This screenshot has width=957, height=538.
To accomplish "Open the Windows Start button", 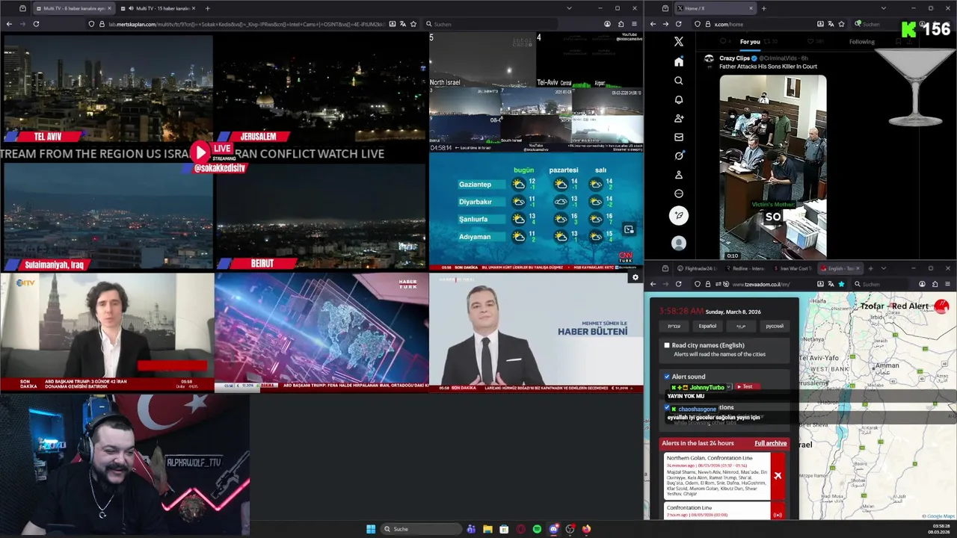I will click(371, 529).
